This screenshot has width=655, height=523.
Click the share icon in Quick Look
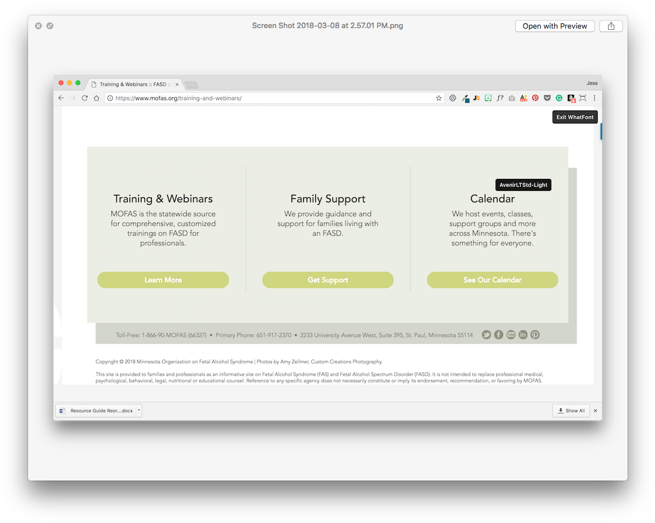click(611, 26)
